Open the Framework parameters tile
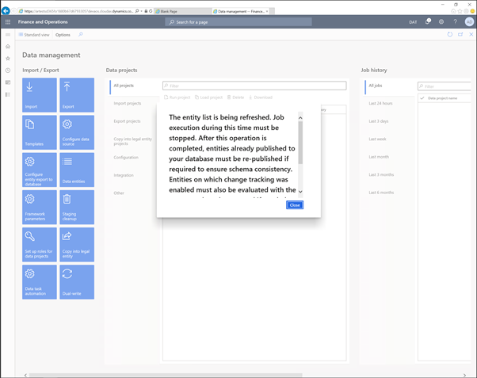 (x=40, y=207)
